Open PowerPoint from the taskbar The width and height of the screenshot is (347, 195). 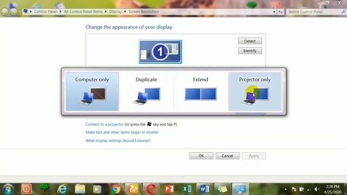(169, 189)
